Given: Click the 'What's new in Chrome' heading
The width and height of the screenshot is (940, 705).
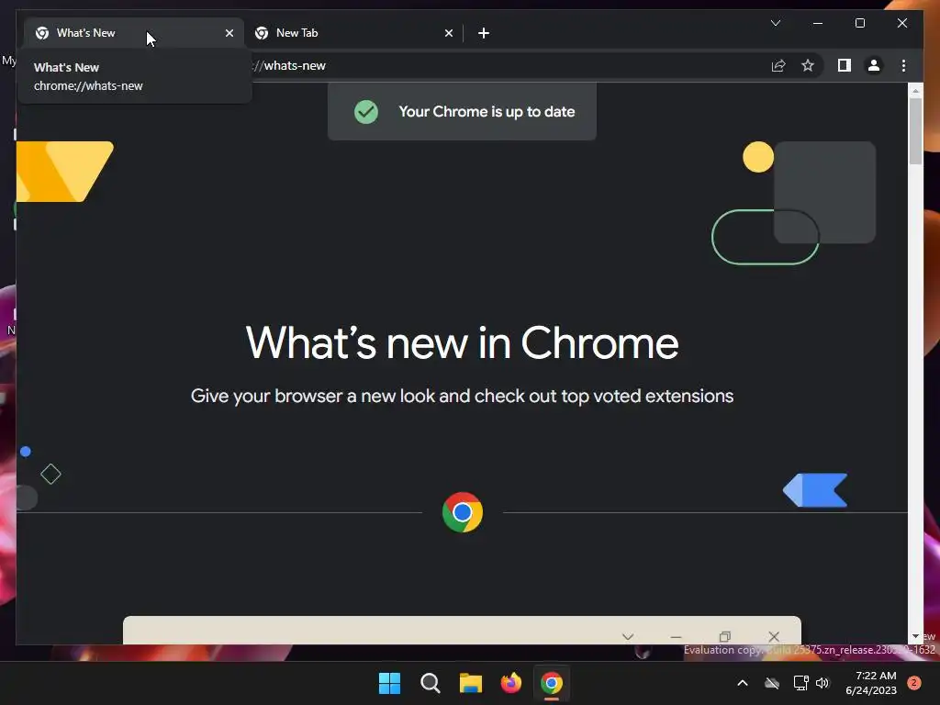Looking at the screenshot, I should pos(463,343).
